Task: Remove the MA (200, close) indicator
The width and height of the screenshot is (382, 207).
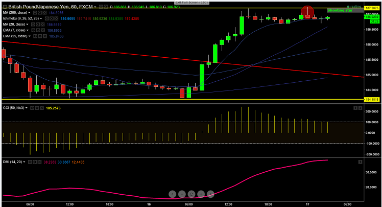Action: coord(43,13)
